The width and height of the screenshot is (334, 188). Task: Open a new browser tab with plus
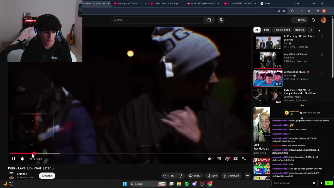[298, 3]
